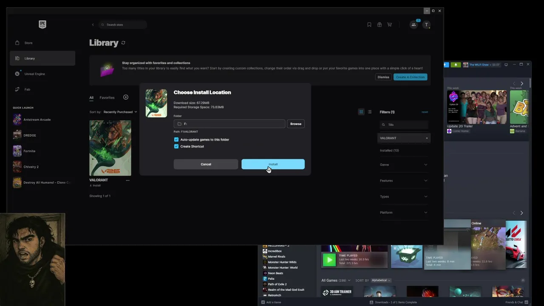Click the install folder path field

[229, 124]
